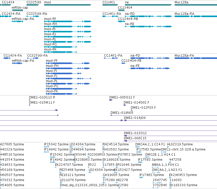The image size is (217, 189).
Task: Select transcript mud-RI
Action: (68, 32)
